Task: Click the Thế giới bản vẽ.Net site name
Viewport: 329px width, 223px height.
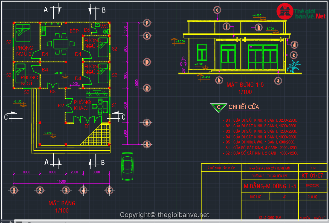Action: pyautogui.click(x=310, y=13)
